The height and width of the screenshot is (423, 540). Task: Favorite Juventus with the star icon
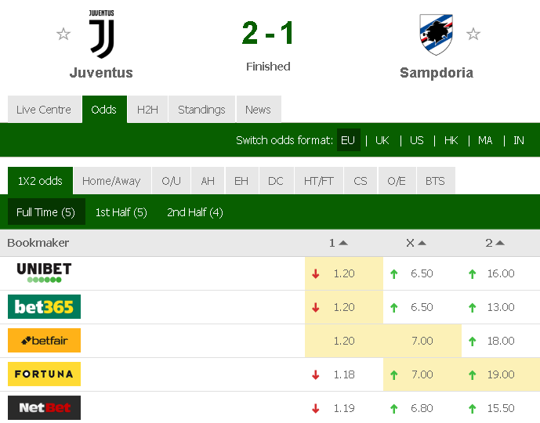pos(63,34)
